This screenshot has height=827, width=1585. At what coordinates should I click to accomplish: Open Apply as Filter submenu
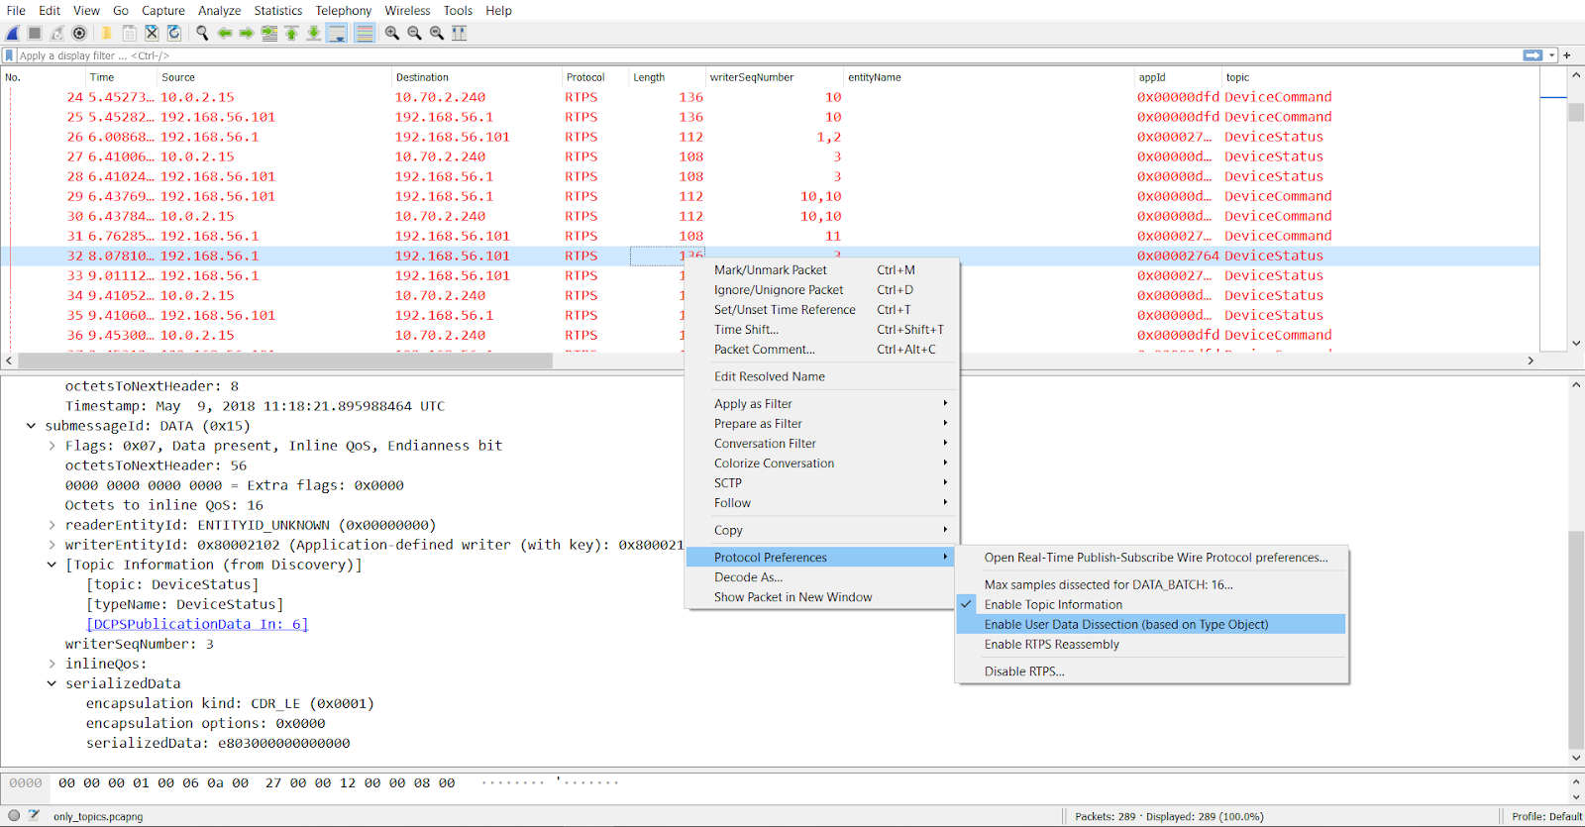pos(822,404)
